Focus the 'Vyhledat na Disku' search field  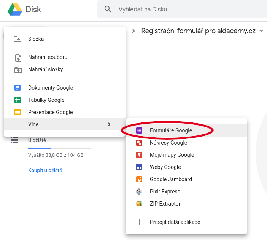pos(182,9)
